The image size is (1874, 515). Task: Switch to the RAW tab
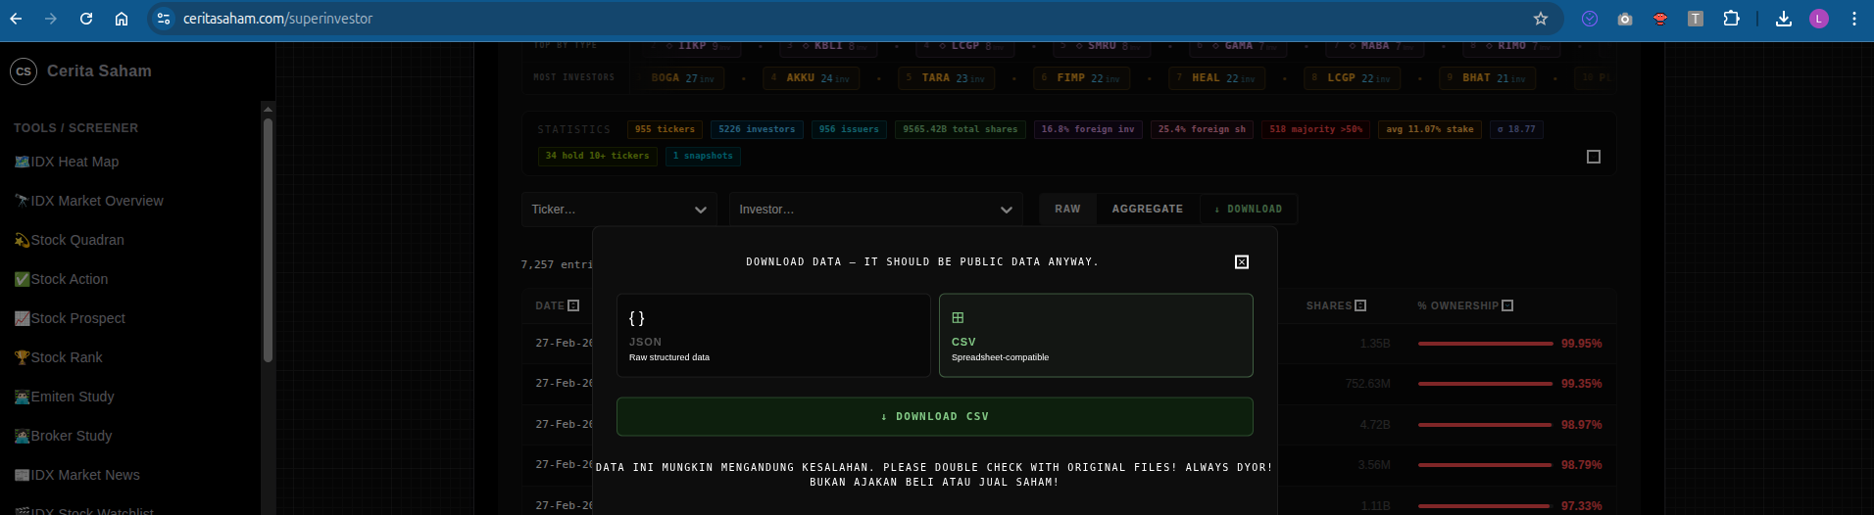tap(1067, 210)
